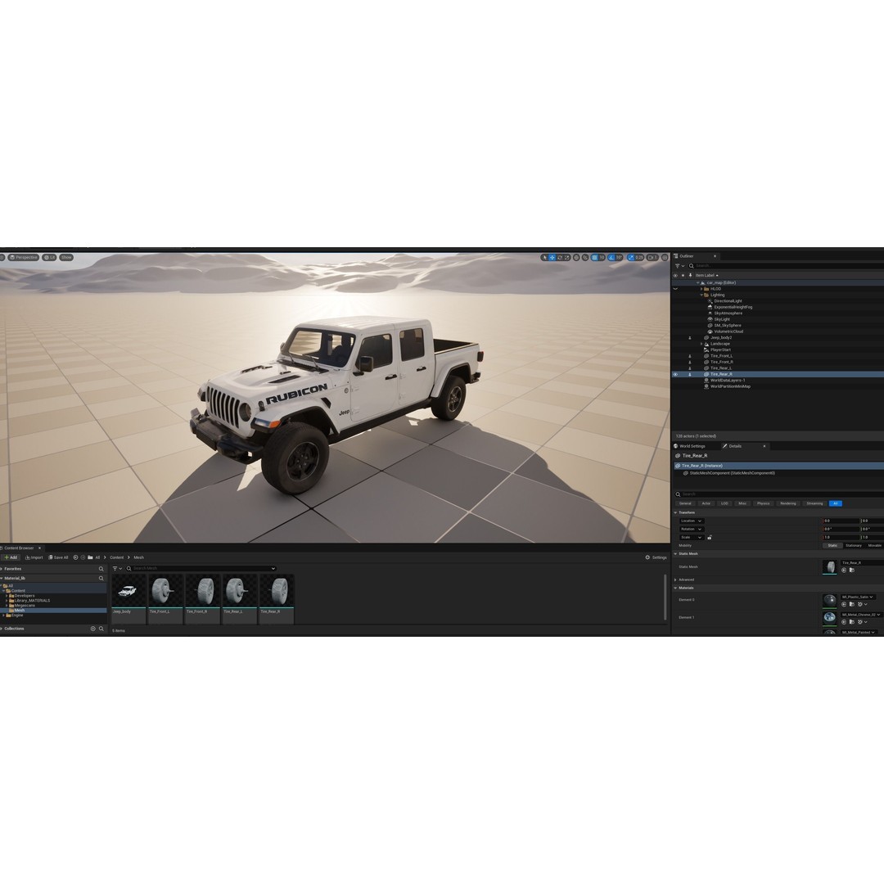Click the pinned column header in Outliner
The width and height of the screenshot is (884, 884).
pos(691,276)
